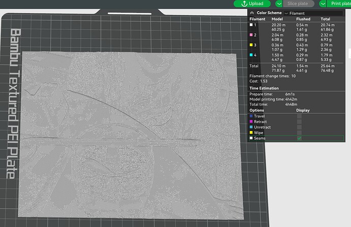
Task: Enable the Wipe display checkbox
Action: pyautogui.click(x=299, y=133)
